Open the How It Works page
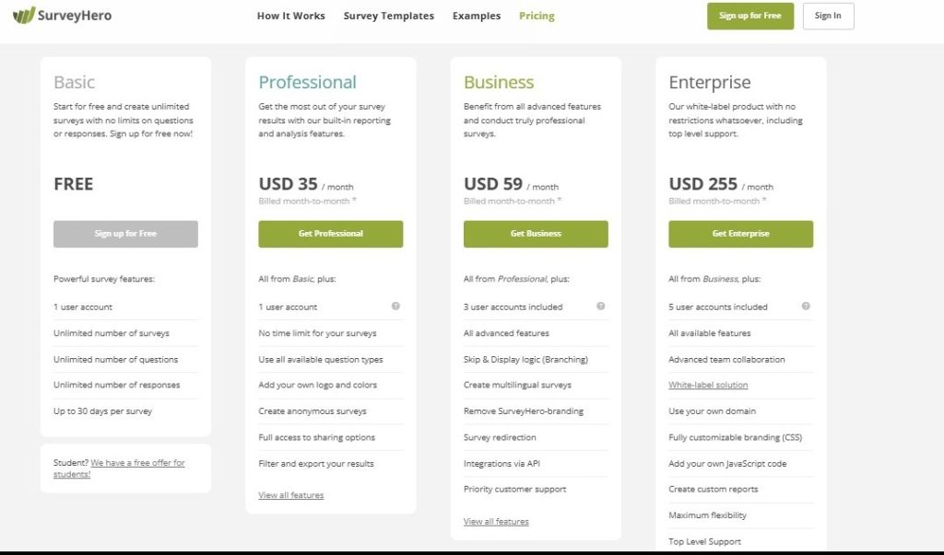Viewport: 944px width, 555px height. tap(290, 16)
